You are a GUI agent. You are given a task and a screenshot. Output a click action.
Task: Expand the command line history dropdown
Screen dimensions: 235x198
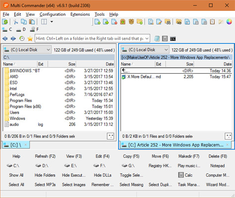click(x=147, y=39)
